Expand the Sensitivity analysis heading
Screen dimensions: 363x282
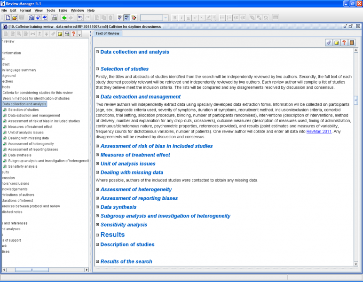click(x=97, y=225)
